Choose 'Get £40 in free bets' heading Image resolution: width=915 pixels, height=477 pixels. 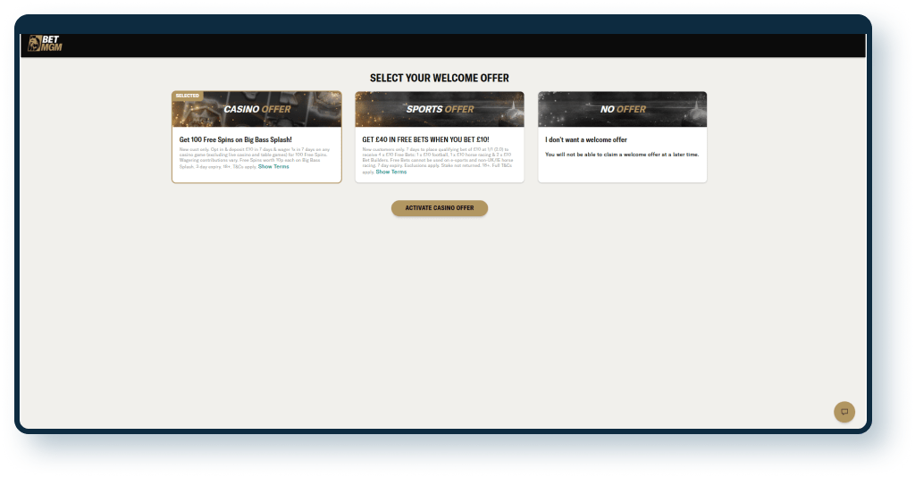425,140
